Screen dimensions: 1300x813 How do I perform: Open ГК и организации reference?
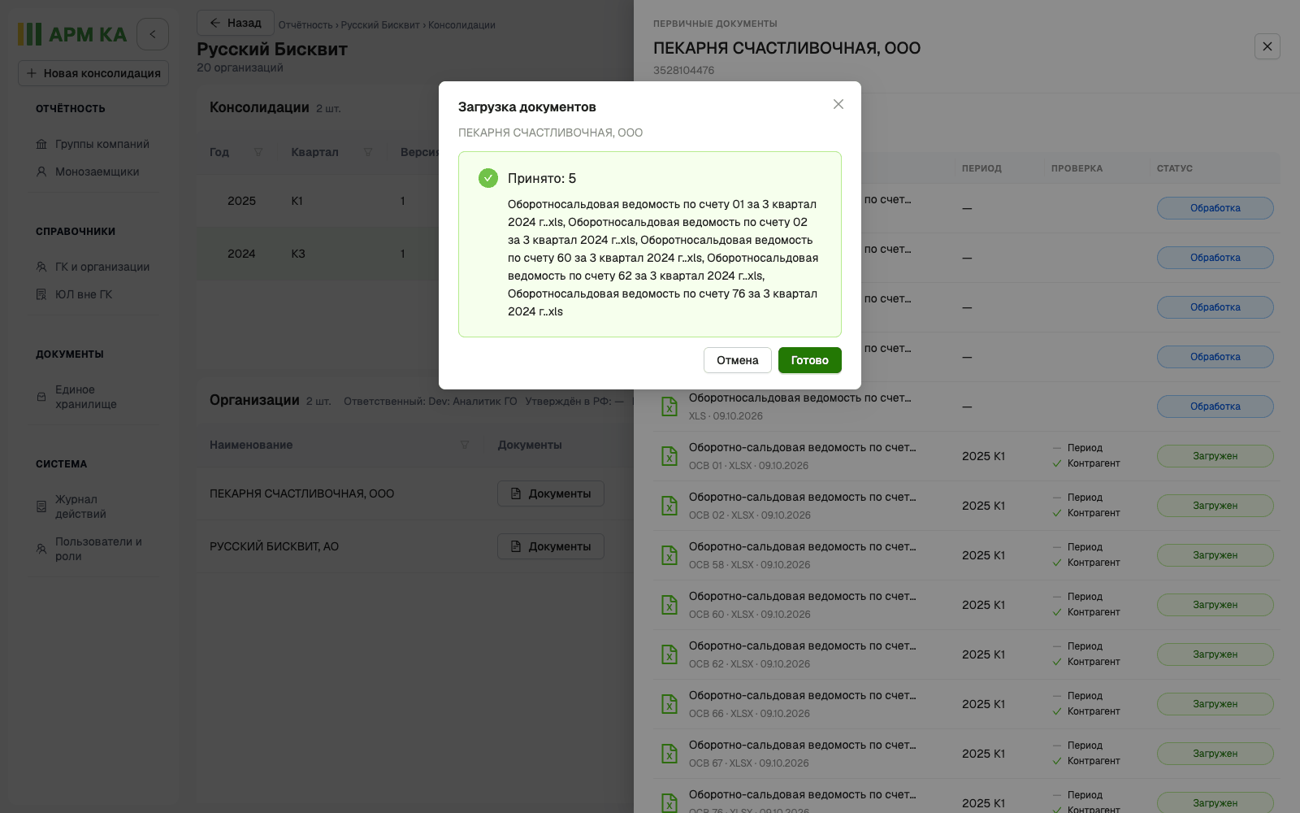(93, 267)
